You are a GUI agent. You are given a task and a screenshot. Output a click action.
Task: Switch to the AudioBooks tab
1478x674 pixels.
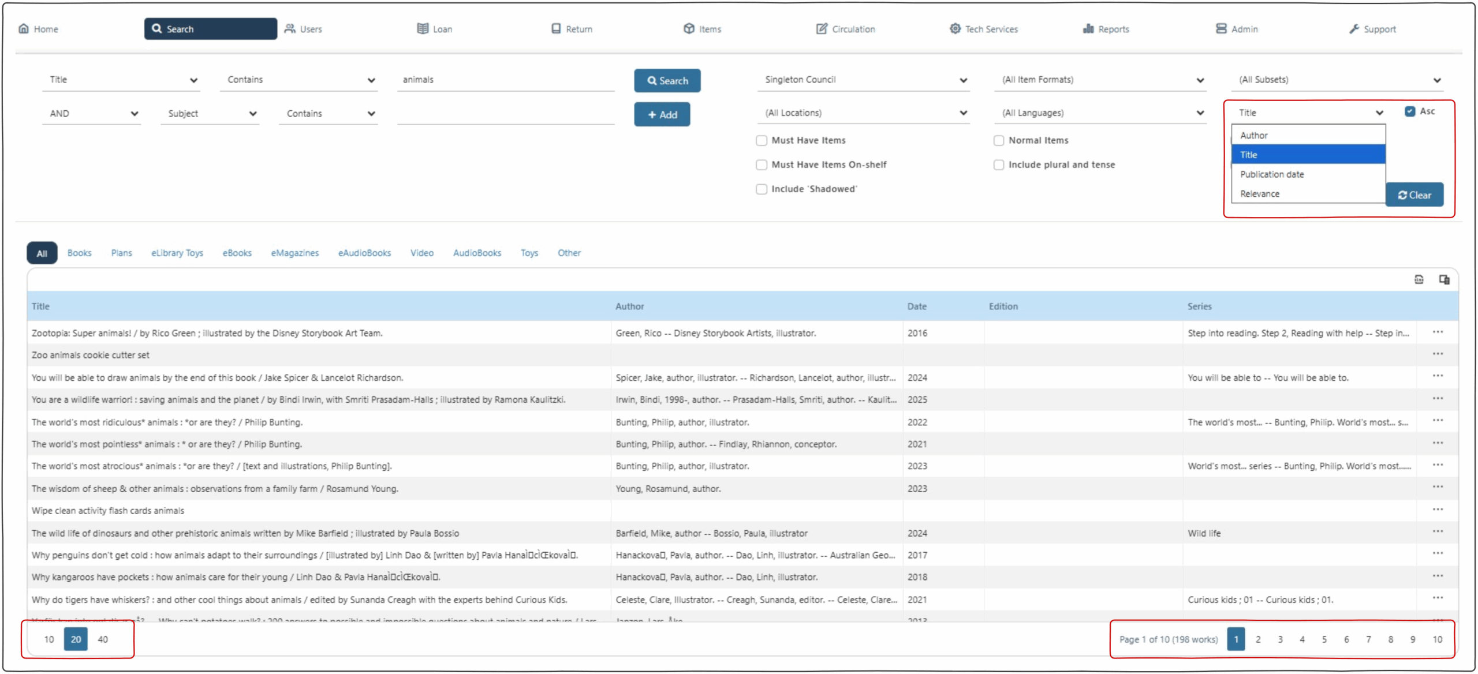[477, 253]
